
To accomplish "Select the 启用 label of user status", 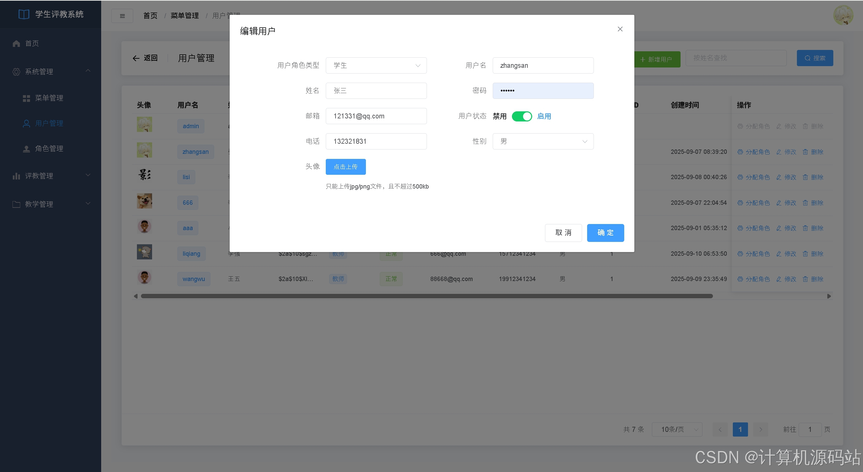I will point(544,116).
